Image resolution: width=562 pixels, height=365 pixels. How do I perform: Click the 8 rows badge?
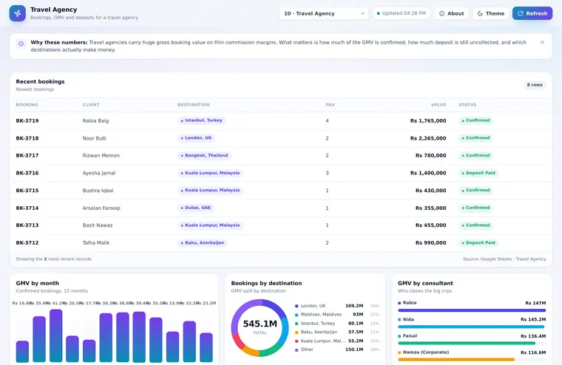click(x=535, y=85)
